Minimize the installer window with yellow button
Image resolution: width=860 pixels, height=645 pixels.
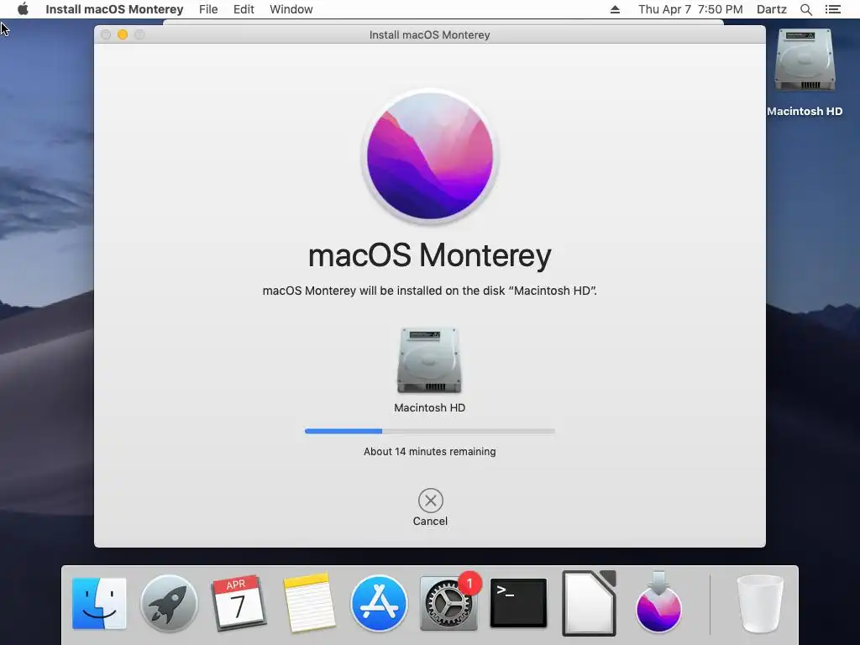pyautogui.click(x=123, y=34)
